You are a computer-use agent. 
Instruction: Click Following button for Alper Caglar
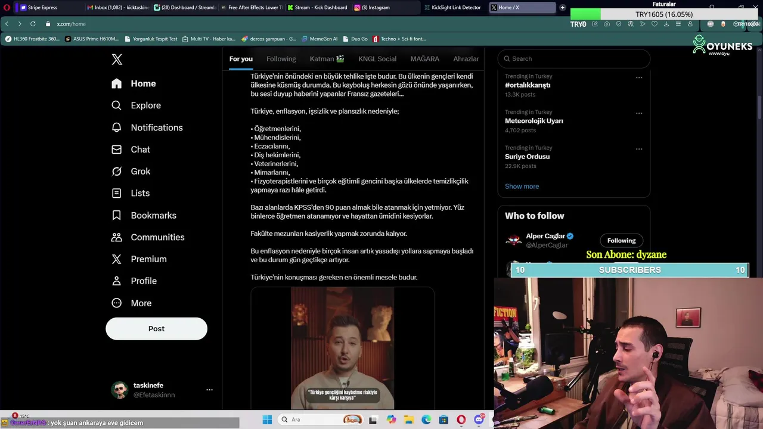(x=621, y=241)
